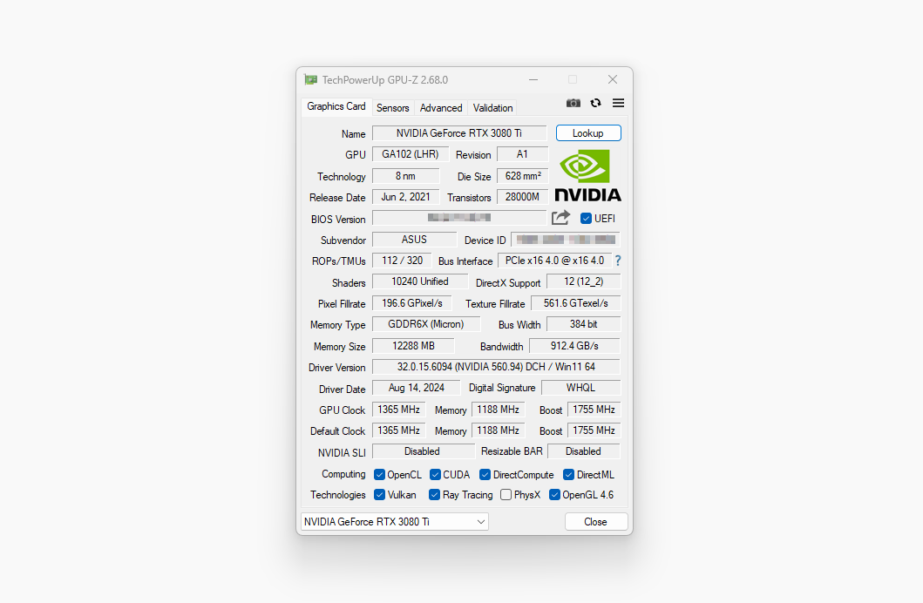The width and height of the screenshot is (923, 603).
Task: Click the Close button at bottom
Action: coord(596,522)
